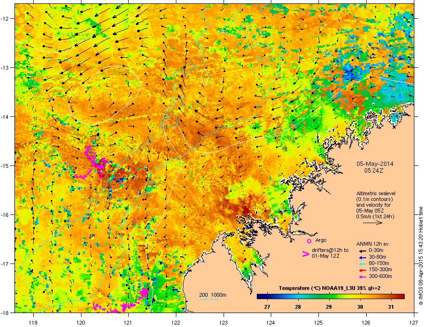Click the Altimetric sealevel legend text
424x327 pixels.
coord(376,193)
